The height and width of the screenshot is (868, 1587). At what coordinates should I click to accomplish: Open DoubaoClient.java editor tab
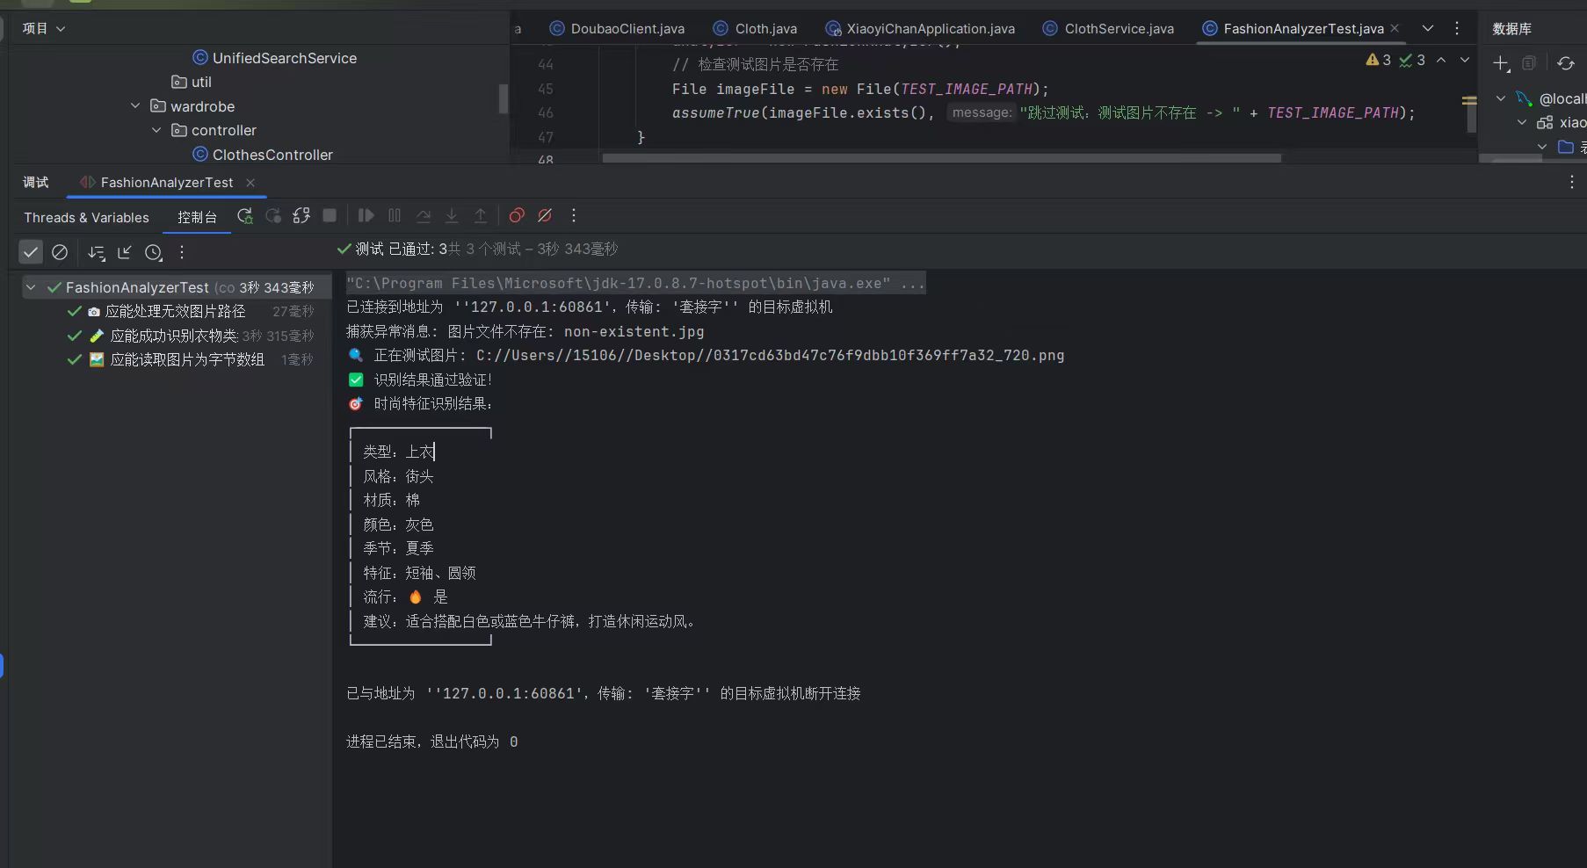click(617, 29)
